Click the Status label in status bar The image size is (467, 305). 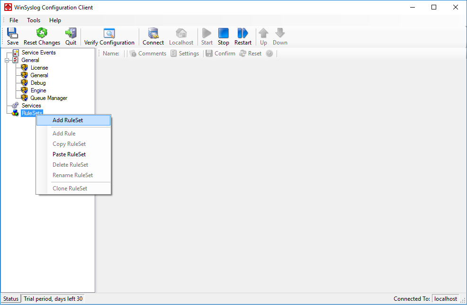click(11, 299)
